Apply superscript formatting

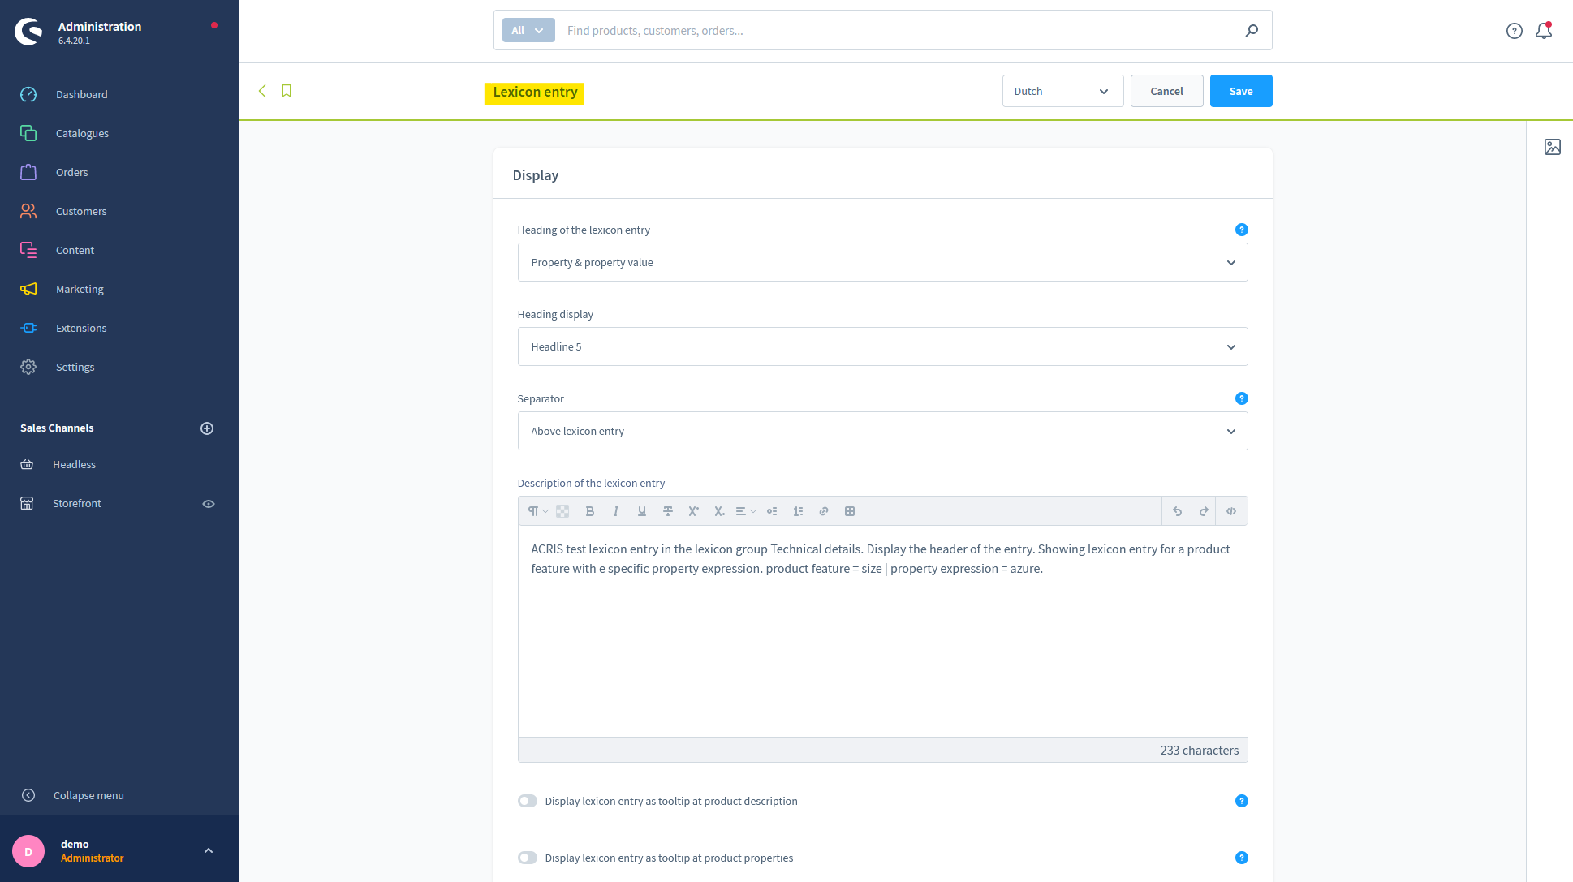[x=694, y=511]
